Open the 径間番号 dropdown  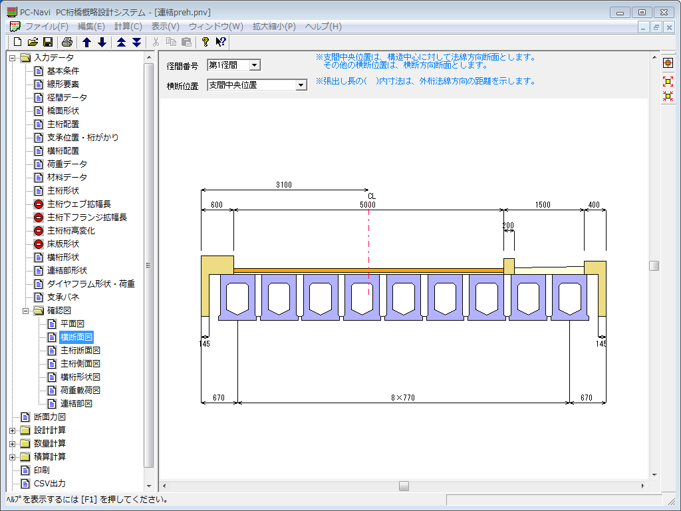click(255, 65)
